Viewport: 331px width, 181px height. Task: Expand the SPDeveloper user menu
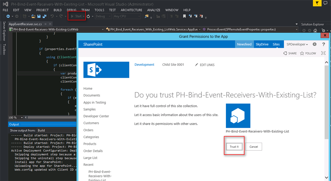tap(297, 44)
